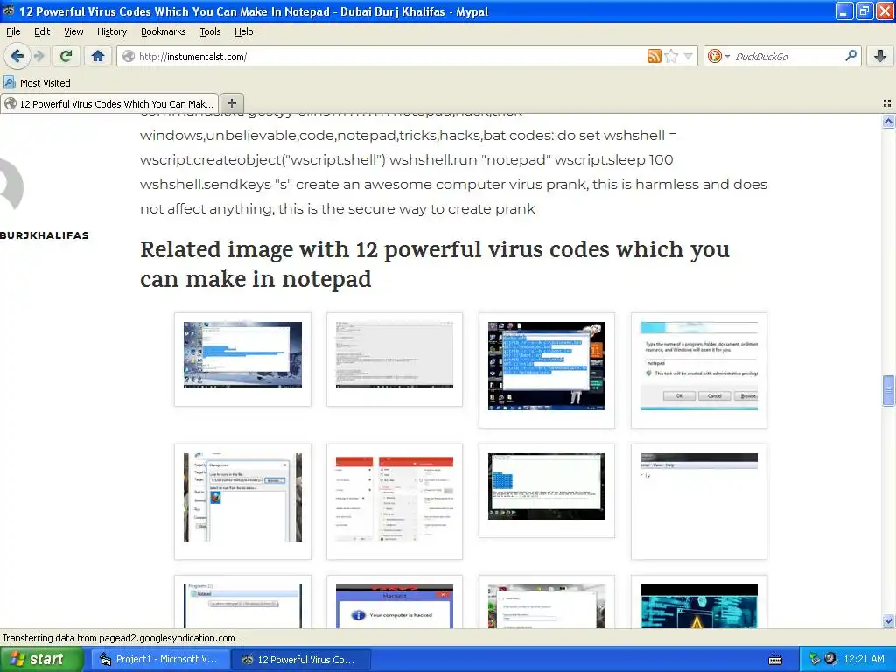This screenshot has width=896, height=672.
Task: Open the gray notepad text thumbnail
Action: pos(395,355)
